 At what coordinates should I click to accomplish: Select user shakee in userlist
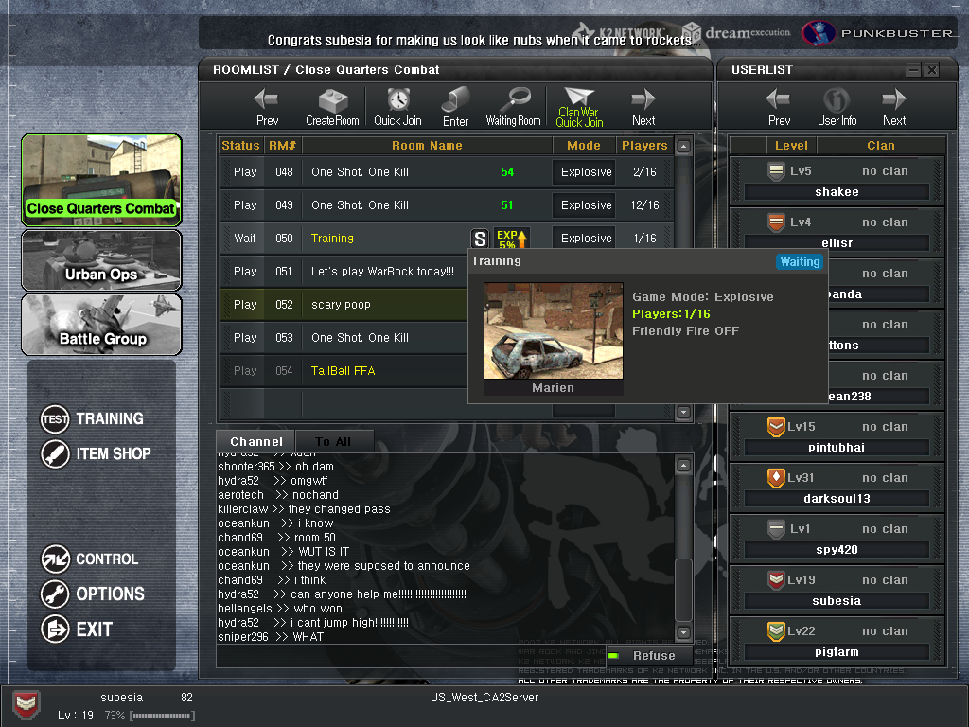coord(837,181)
